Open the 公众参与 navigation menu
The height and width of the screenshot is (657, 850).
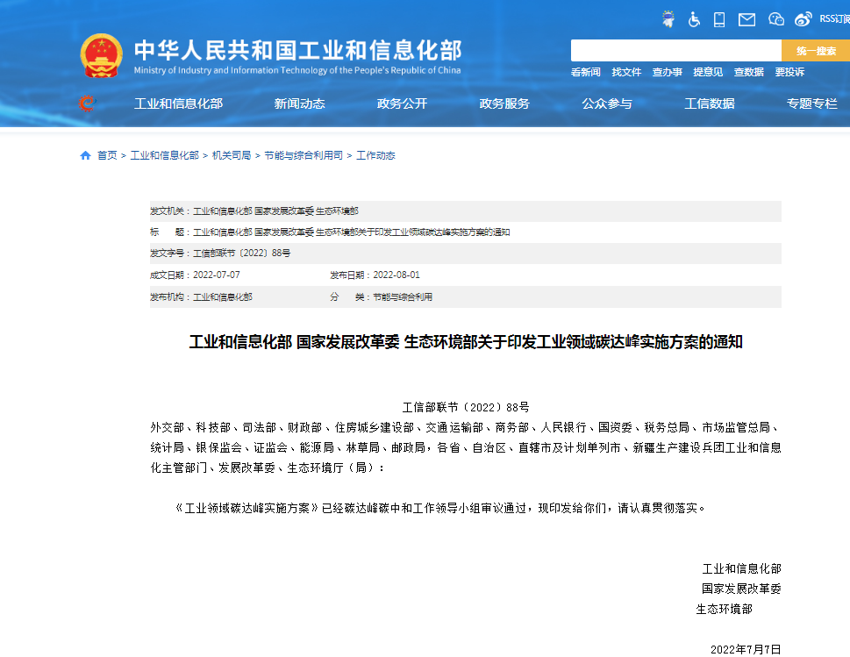(x=607, y=104)
